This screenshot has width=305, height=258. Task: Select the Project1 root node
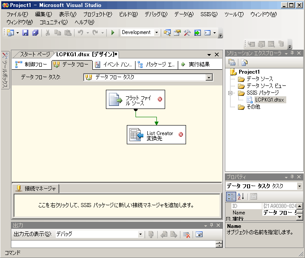tap(249, 72)
